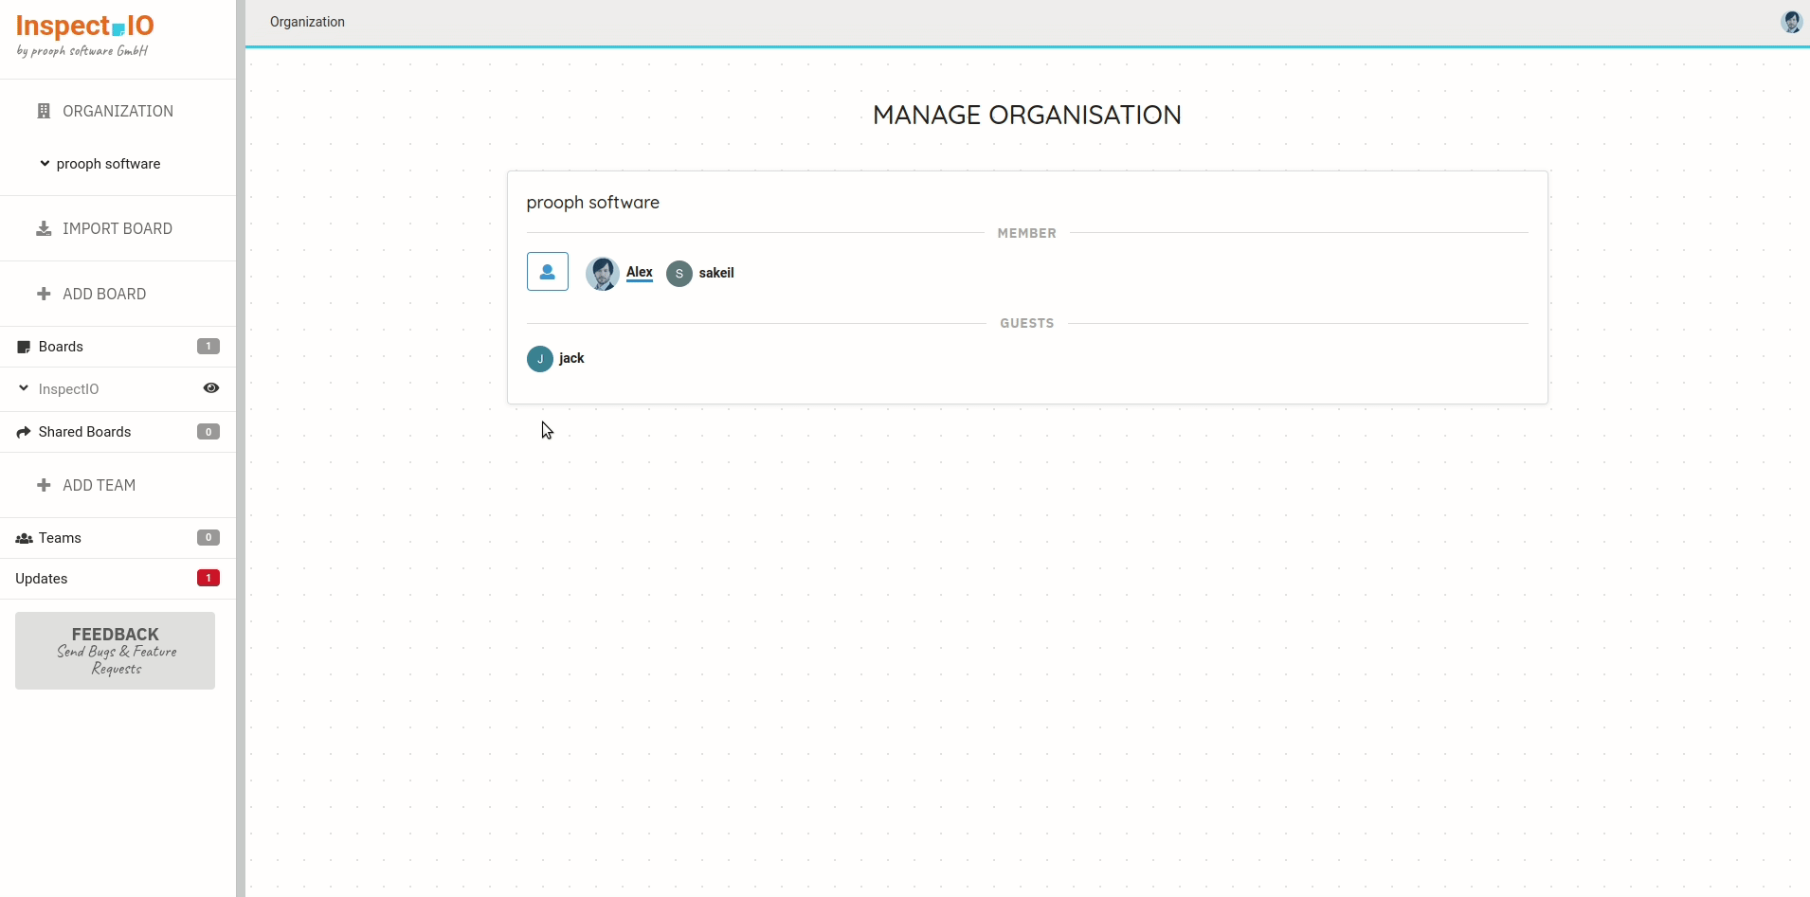The image size is (1810, 897).
Task: Collapse the prooph software organization chevron
Action: (x=45, y=164)
